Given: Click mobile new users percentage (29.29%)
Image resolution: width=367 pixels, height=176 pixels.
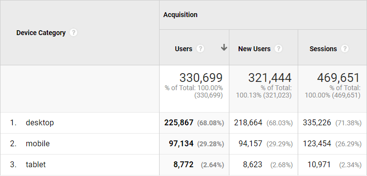Looking at the screenshot, I should (280, 144).
